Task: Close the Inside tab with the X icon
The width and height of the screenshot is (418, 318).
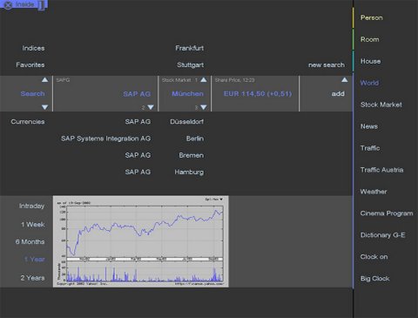Action: 8,5
